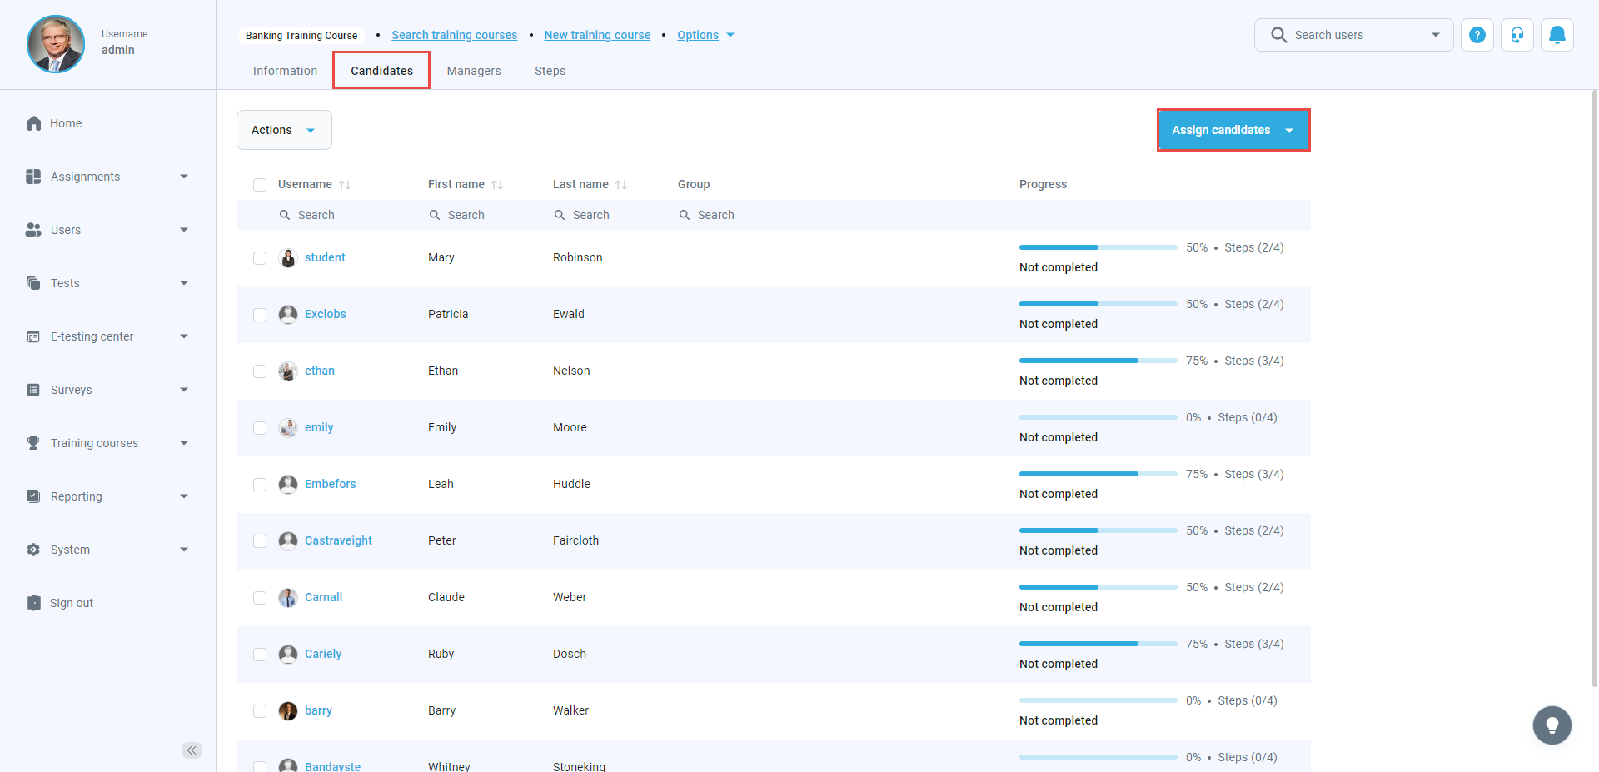Open the Actions dropdown

point(284,130)
